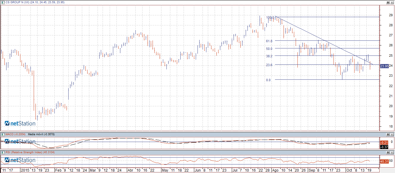Maximize the MACD indicator panel
The image size is (395, 173).
click(x=388, y=134)
